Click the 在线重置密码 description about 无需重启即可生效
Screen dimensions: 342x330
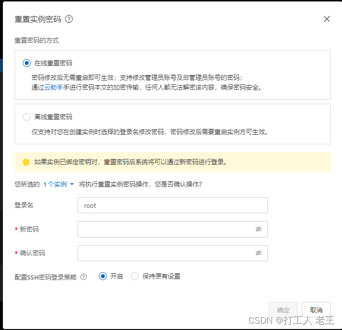[x=137, y=78]
